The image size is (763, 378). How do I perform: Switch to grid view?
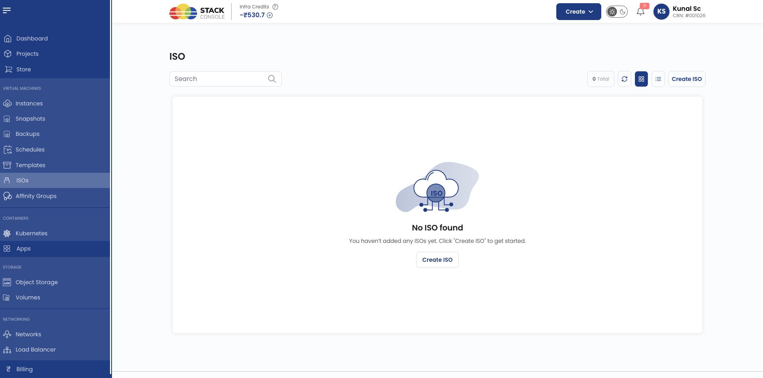click(x=641, y=79)
